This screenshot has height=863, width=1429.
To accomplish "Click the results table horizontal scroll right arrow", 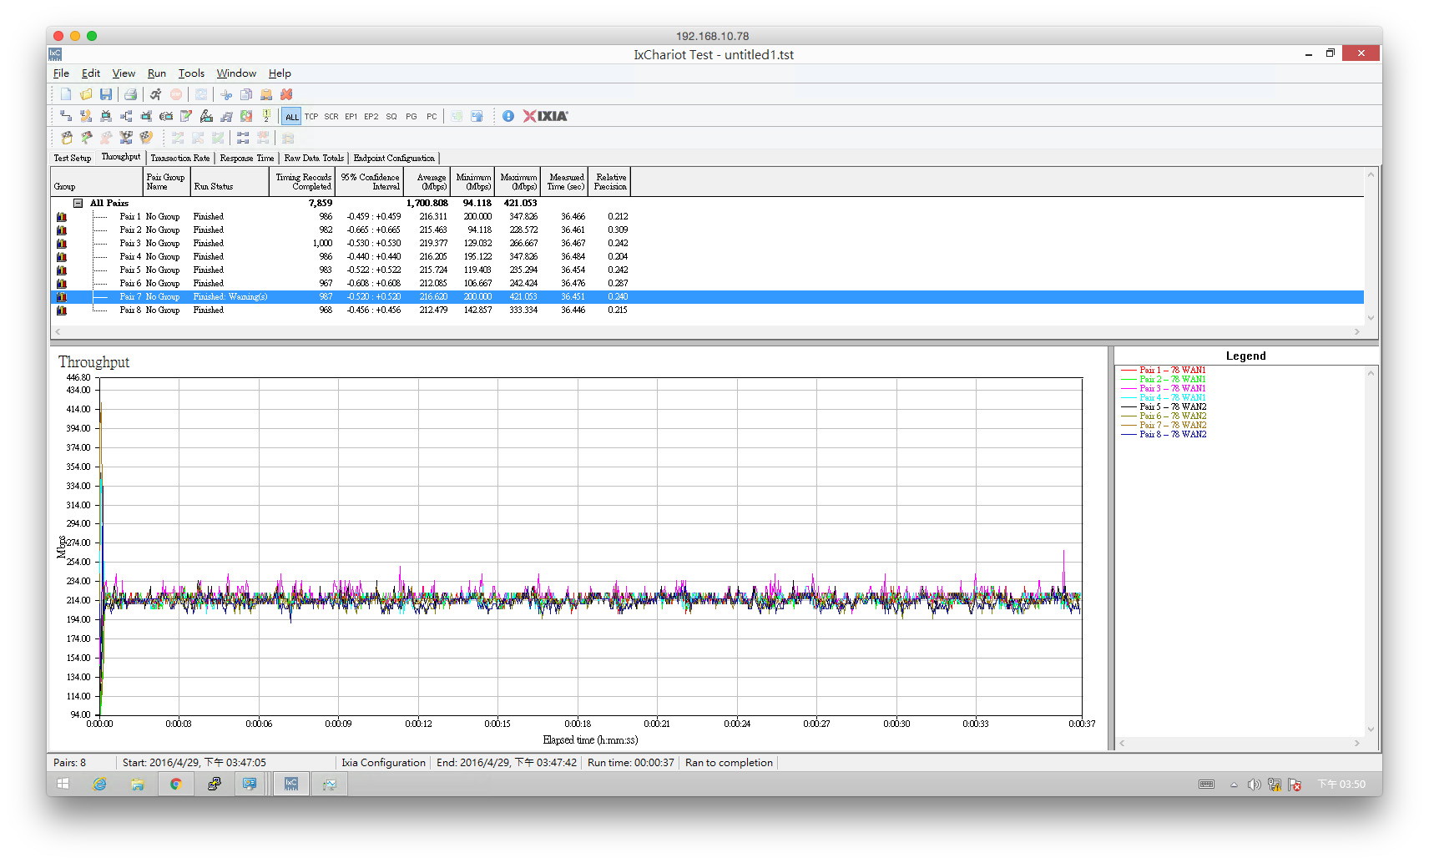I will [1357, 332].
